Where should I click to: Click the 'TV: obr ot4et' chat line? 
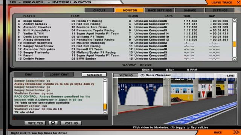24,112
